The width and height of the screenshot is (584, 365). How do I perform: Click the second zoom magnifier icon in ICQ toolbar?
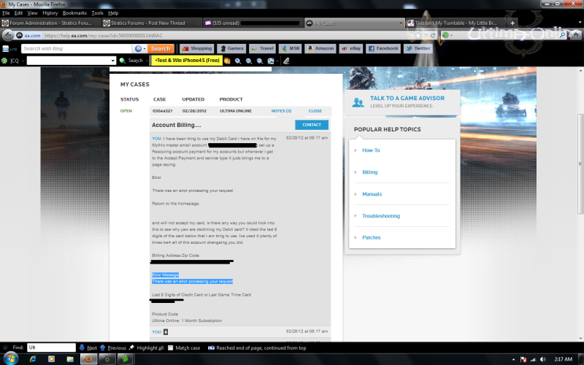(x=248, y=61)
